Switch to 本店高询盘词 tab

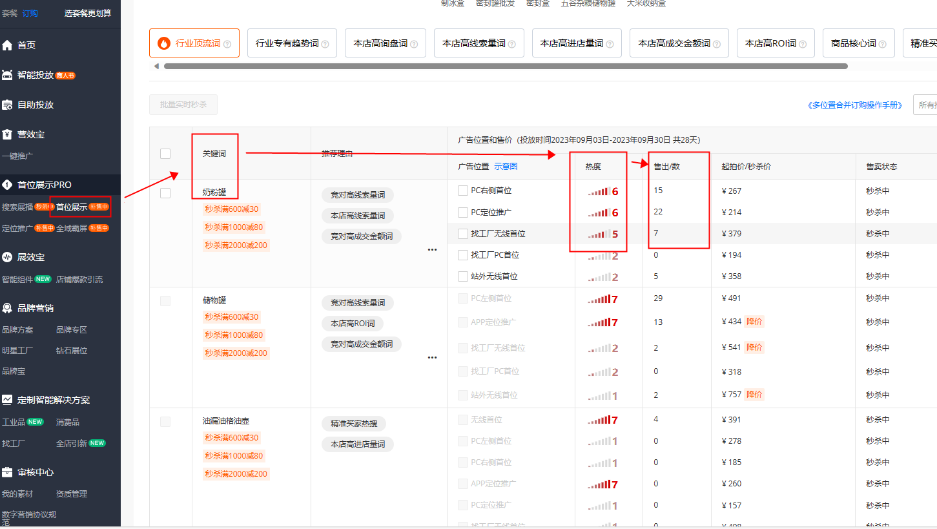click(386, 43)
